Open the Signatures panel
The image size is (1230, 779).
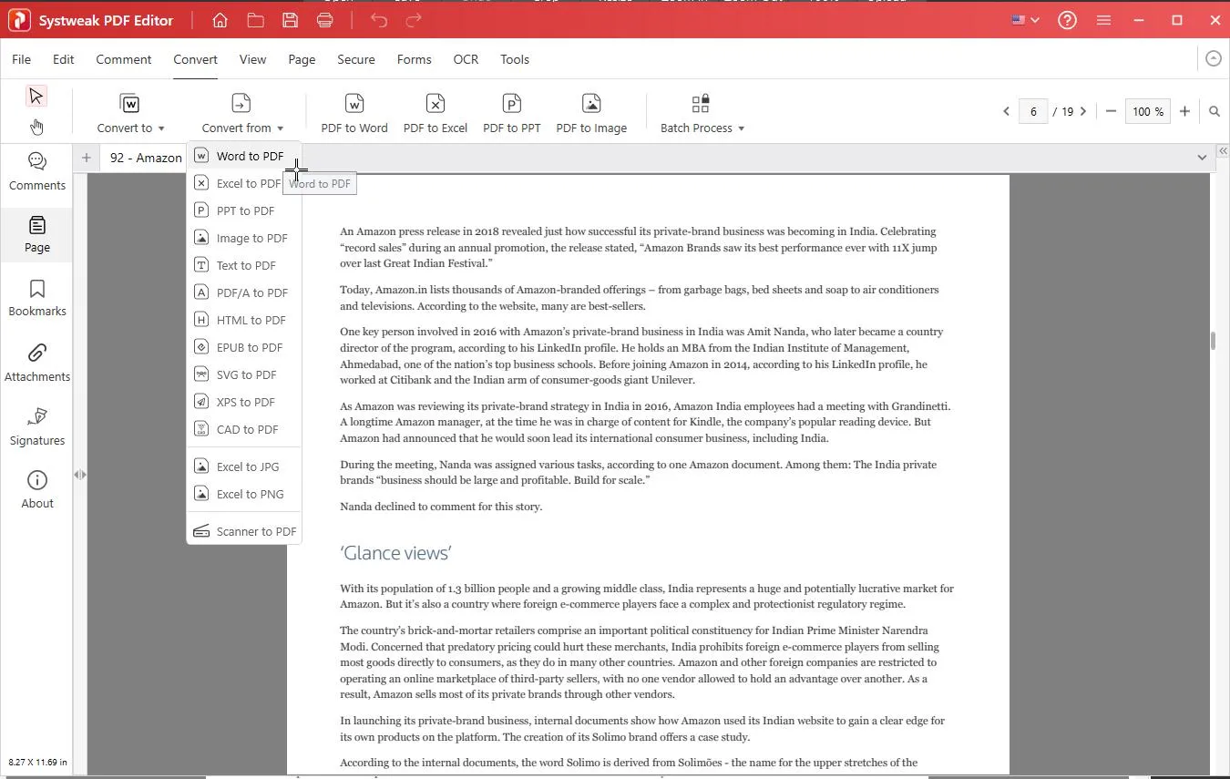click(37, 426)
